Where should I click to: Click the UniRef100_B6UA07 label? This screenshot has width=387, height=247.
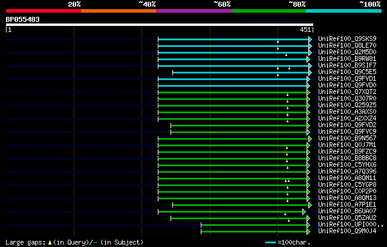347,211
